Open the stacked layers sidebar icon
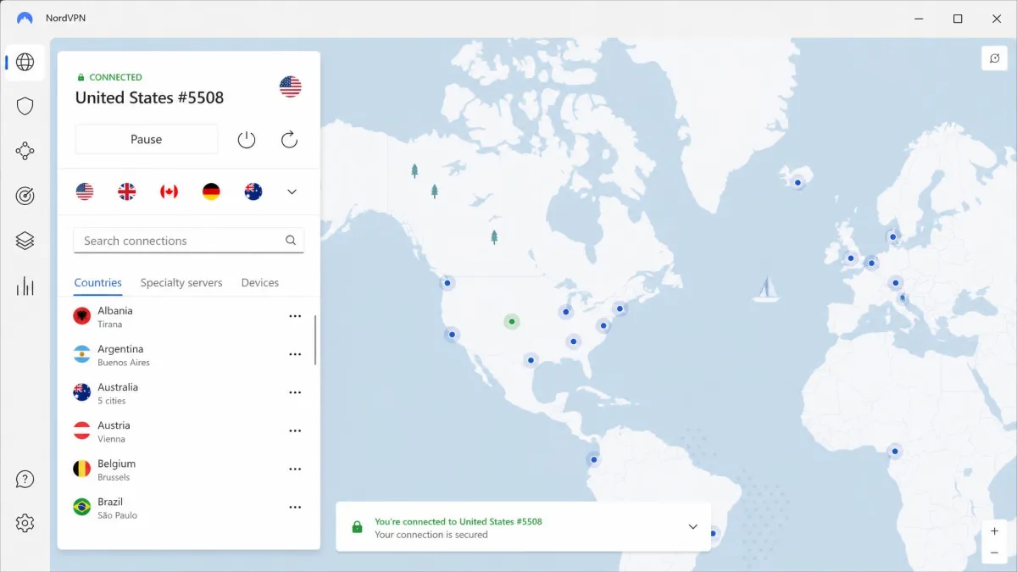The image size is (1017, 572). coord(25,241)
